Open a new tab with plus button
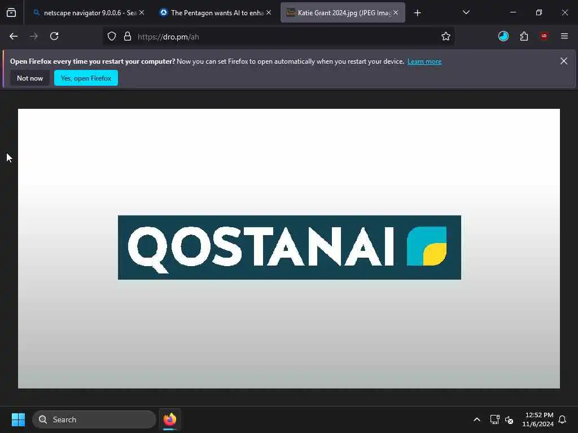 pos(417,14)
